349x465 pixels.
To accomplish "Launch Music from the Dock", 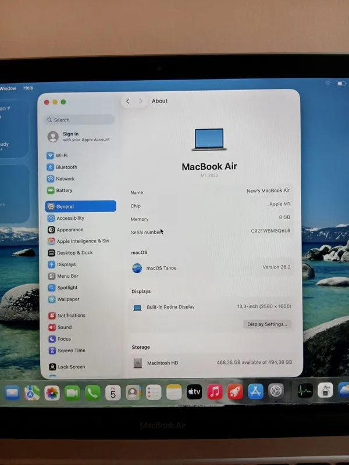I will coord(215,392).
